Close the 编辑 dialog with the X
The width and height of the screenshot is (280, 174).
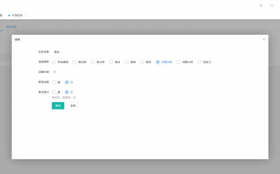pyautogui.click(x=264, y=39)
